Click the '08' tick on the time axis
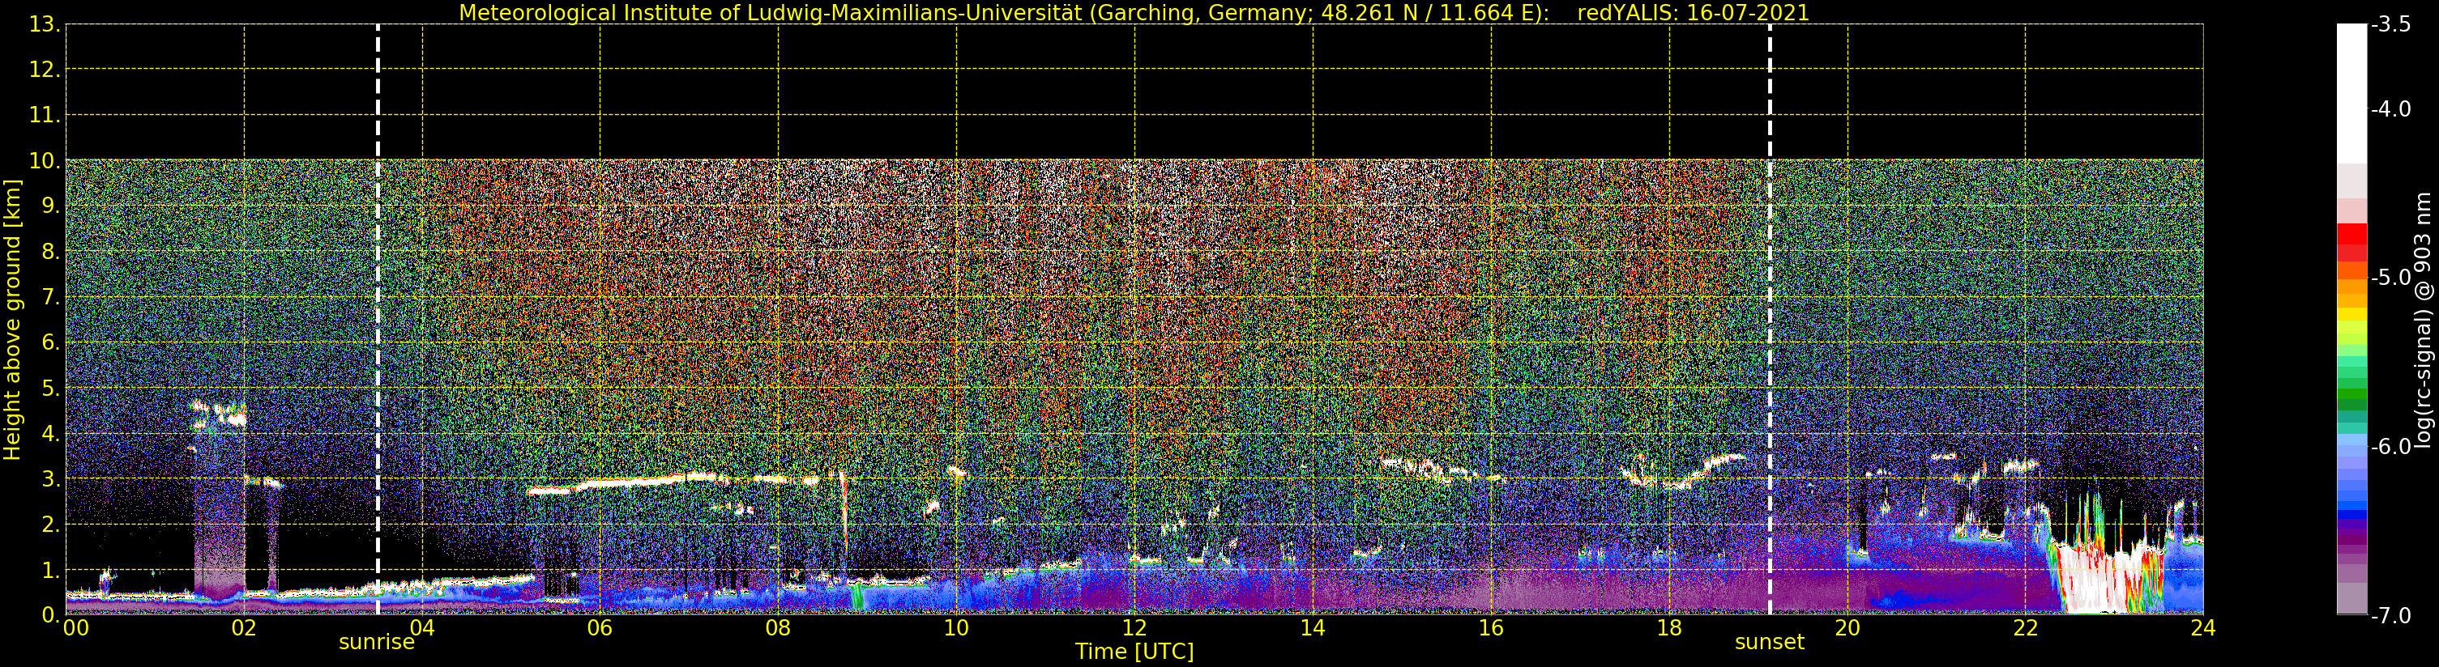Image resolution: width=2439 pixels, height=667 pixels. point(778,627)
